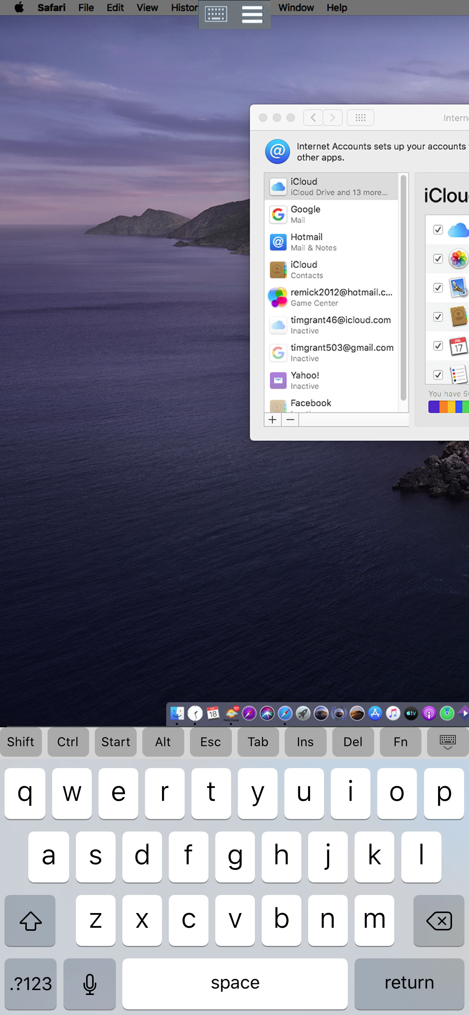Open the hamburger menu at top
The width and height of the screenshot is (469, 1015).
tap(252, 15)
